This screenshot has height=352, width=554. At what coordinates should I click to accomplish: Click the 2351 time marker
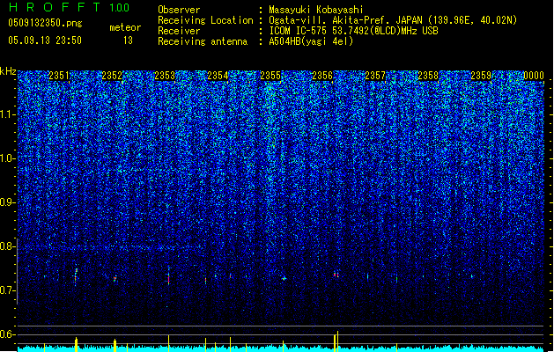(59, 76)
